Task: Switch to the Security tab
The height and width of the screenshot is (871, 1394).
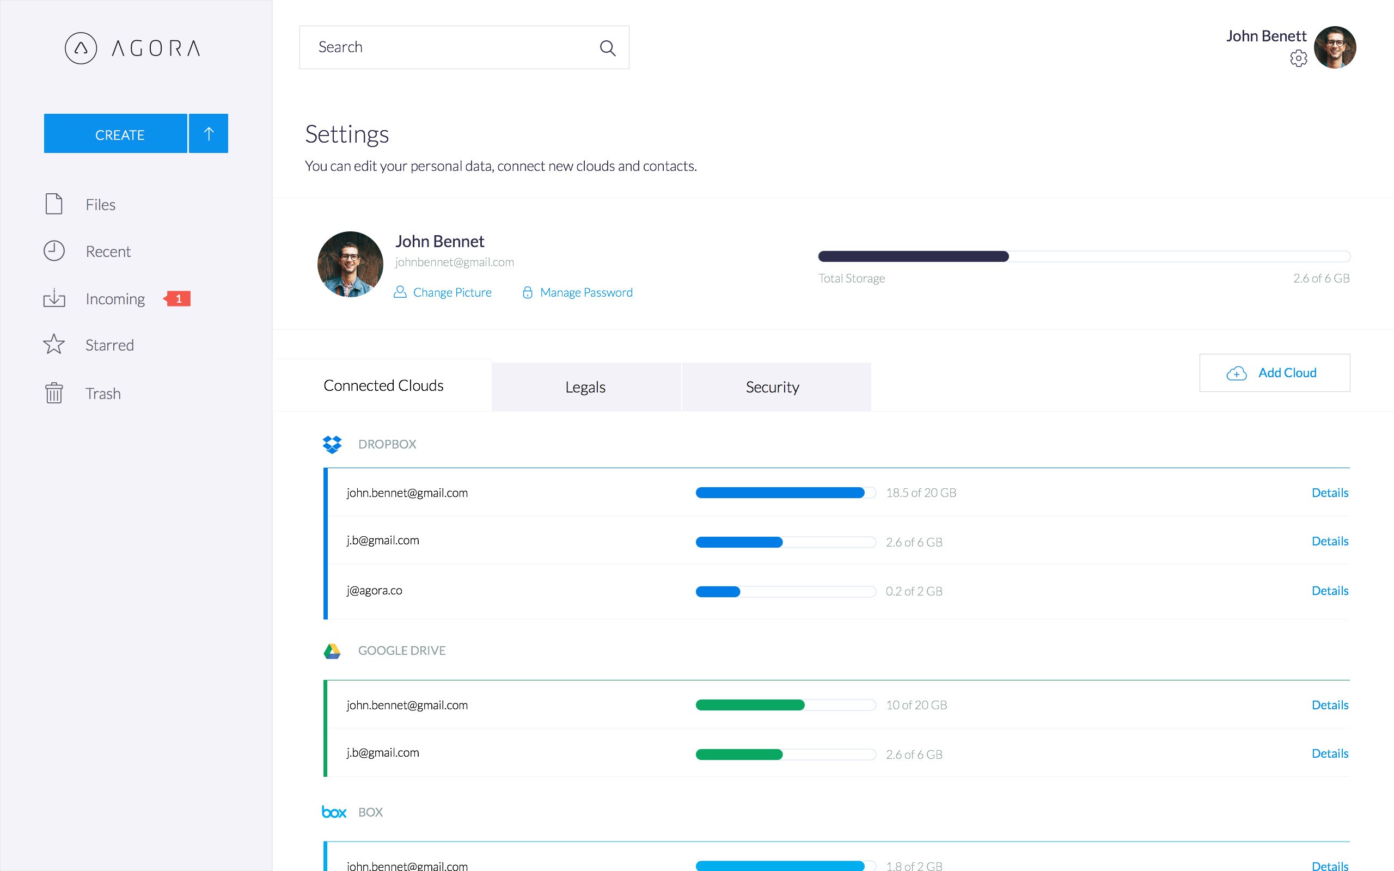Action: 776,387
